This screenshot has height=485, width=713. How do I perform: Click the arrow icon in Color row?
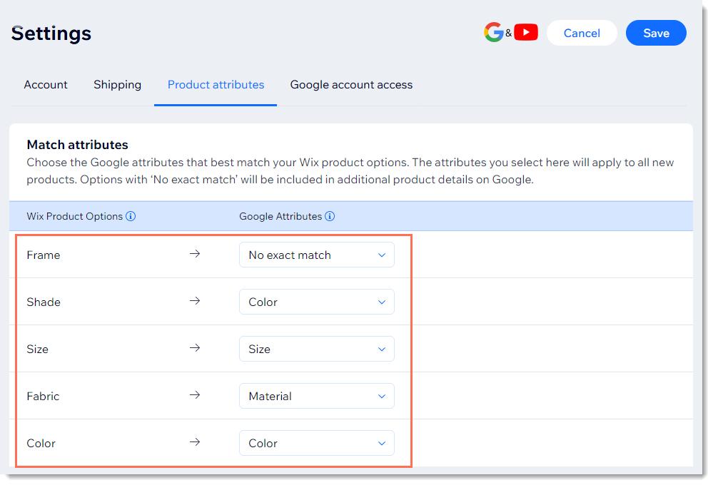195,442
